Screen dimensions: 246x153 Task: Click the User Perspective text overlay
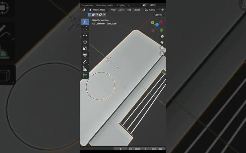tap(101, 20)
